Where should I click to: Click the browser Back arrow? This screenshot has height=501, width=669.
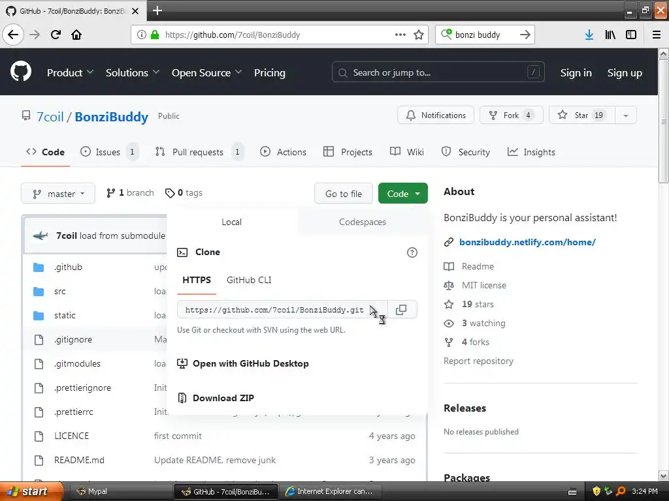13,35
